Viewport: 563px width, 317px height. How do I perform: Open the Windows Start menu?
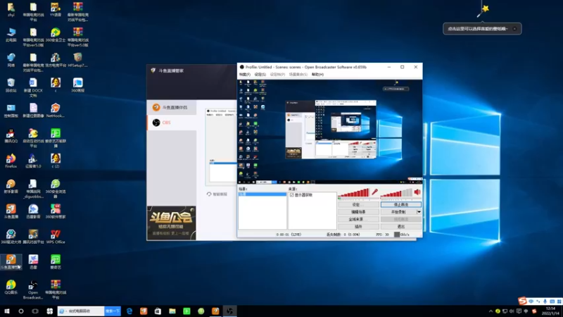click(7, 311)
